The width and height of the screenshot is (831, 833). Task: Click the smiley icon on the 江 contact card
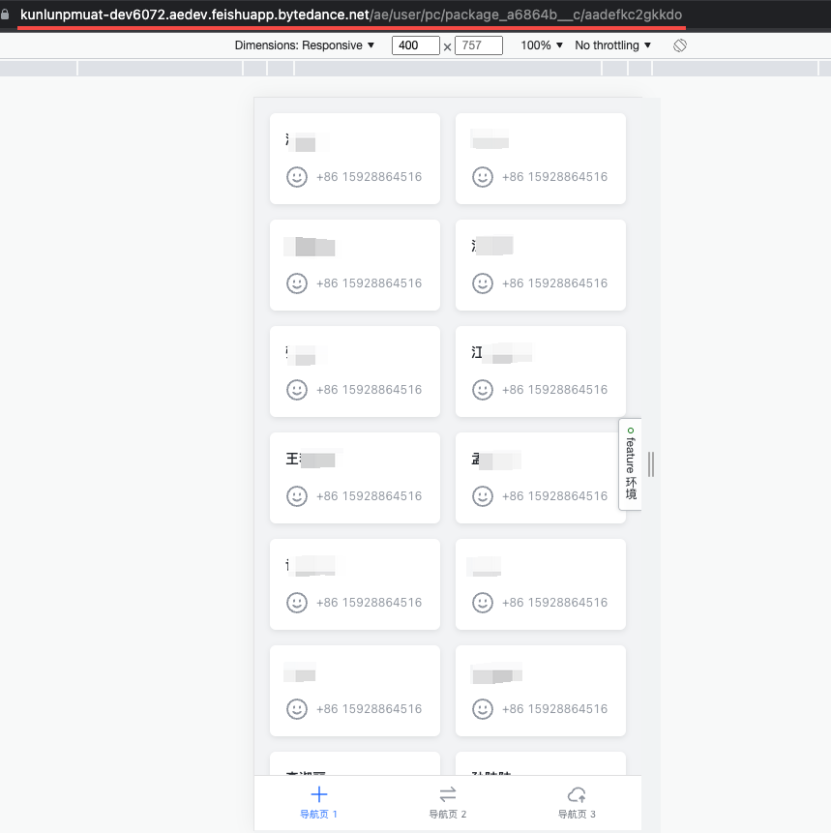click(482, 389)
